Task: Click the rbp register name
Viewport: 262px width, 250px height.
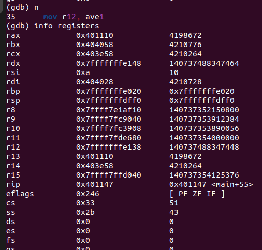Action: [x=13, y=92]
